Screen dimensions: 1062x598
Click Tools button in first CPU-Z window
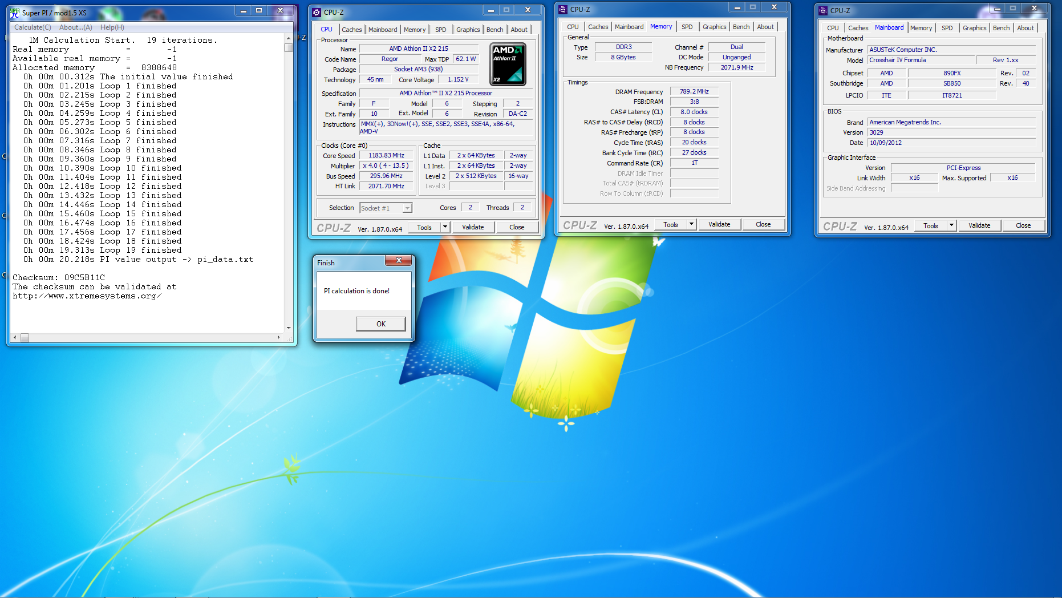point(424,227)
